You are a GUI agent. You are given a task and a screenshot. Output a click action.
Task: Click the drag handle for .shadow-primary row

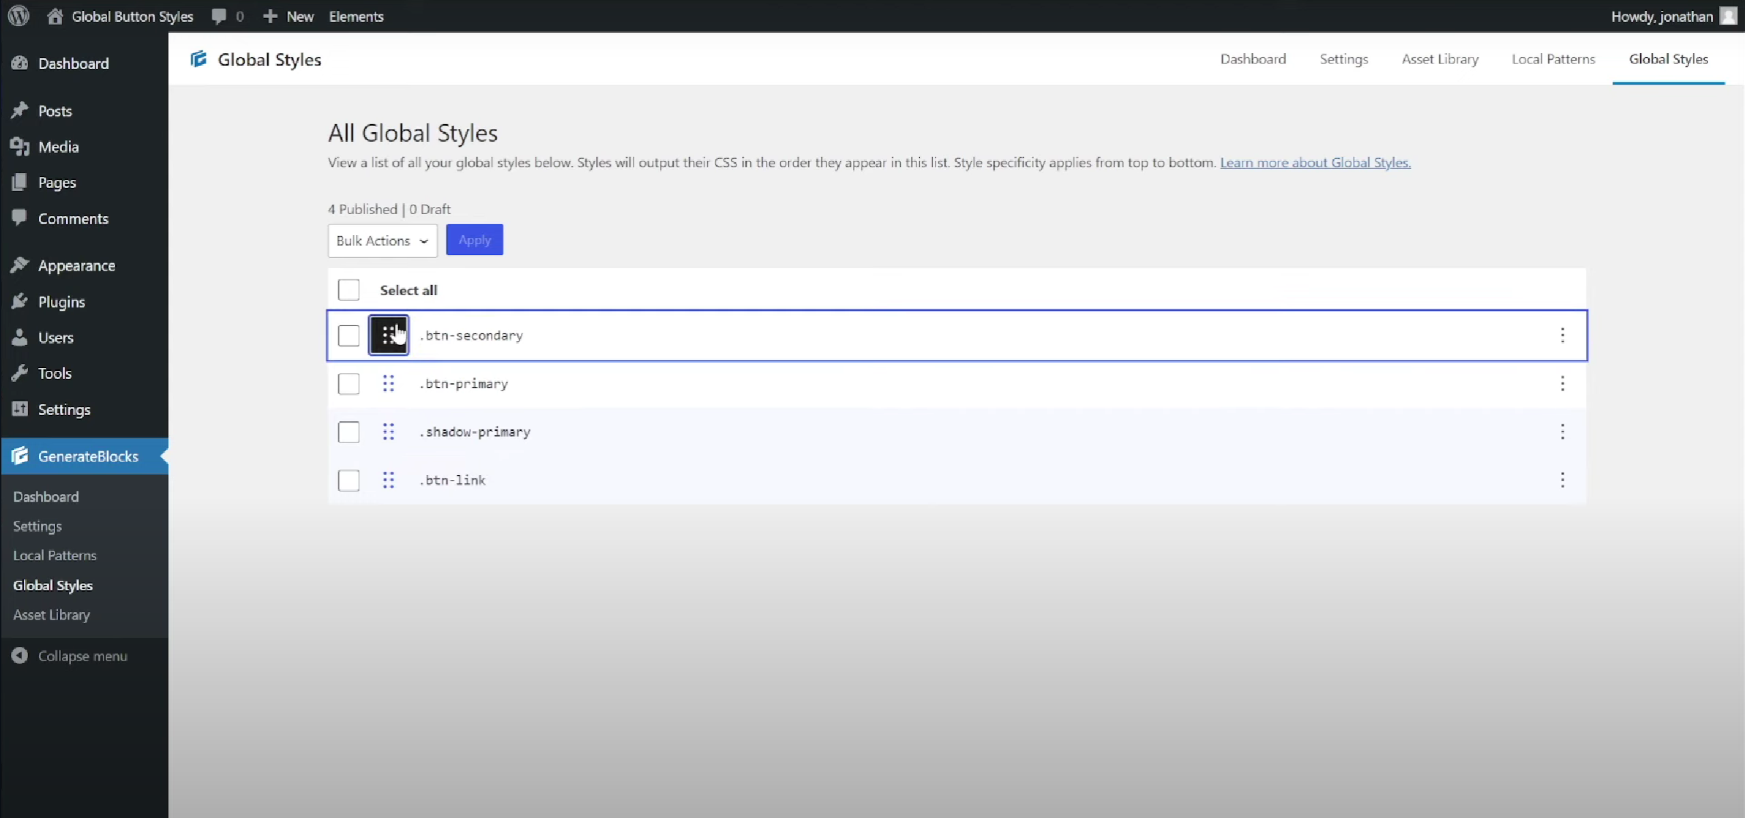(388, 431)
